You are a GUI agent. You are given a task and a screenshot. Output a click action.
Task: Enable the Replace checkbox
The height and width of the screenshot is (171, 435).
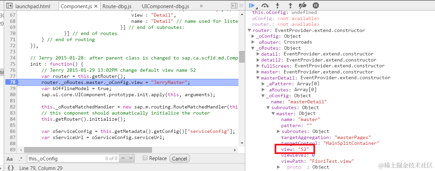[x=145, y=158]
